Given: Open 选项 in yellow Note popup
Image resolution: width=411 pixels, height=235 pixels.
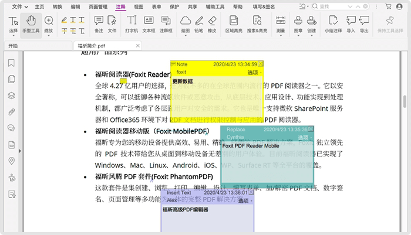Looking at the screenshot, I should (254, 73).
